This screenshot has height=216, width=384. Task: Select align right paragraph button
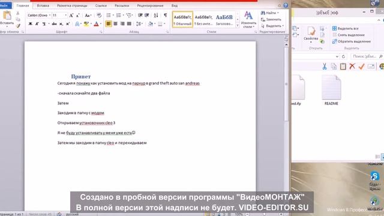click(122, 24)
